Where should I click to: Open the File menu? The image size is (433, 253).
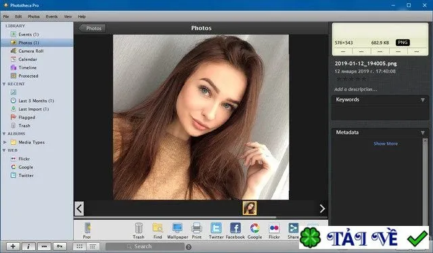(6, 16)
